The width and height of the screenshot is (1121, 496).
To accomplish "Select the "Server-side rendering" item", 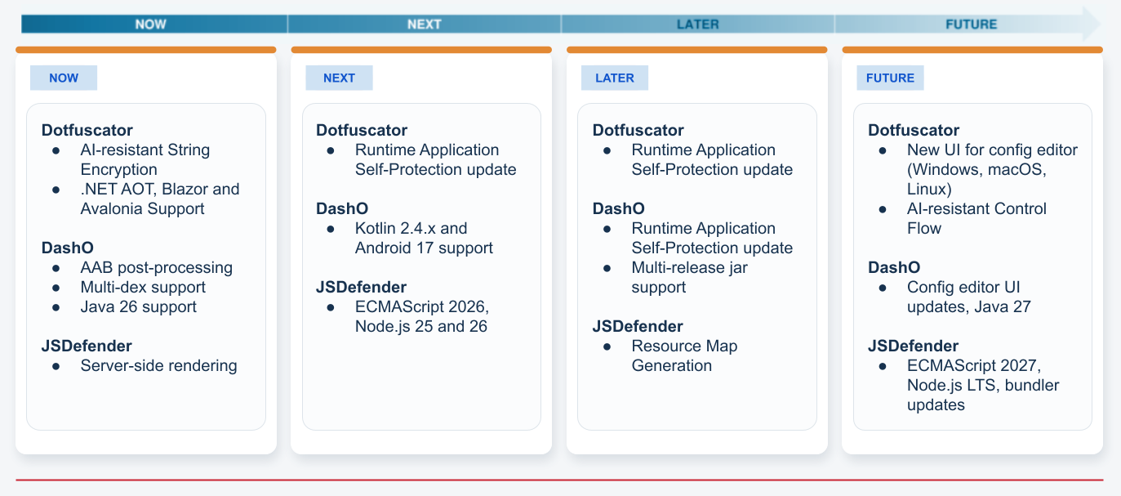I will 158,365.
